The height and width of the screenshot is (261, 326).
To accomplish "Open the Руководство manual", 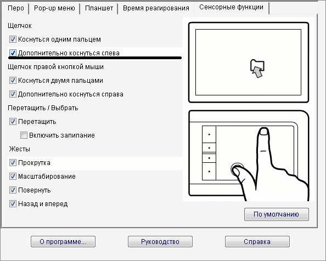I will pyautogui.click(x=160, y=241).
